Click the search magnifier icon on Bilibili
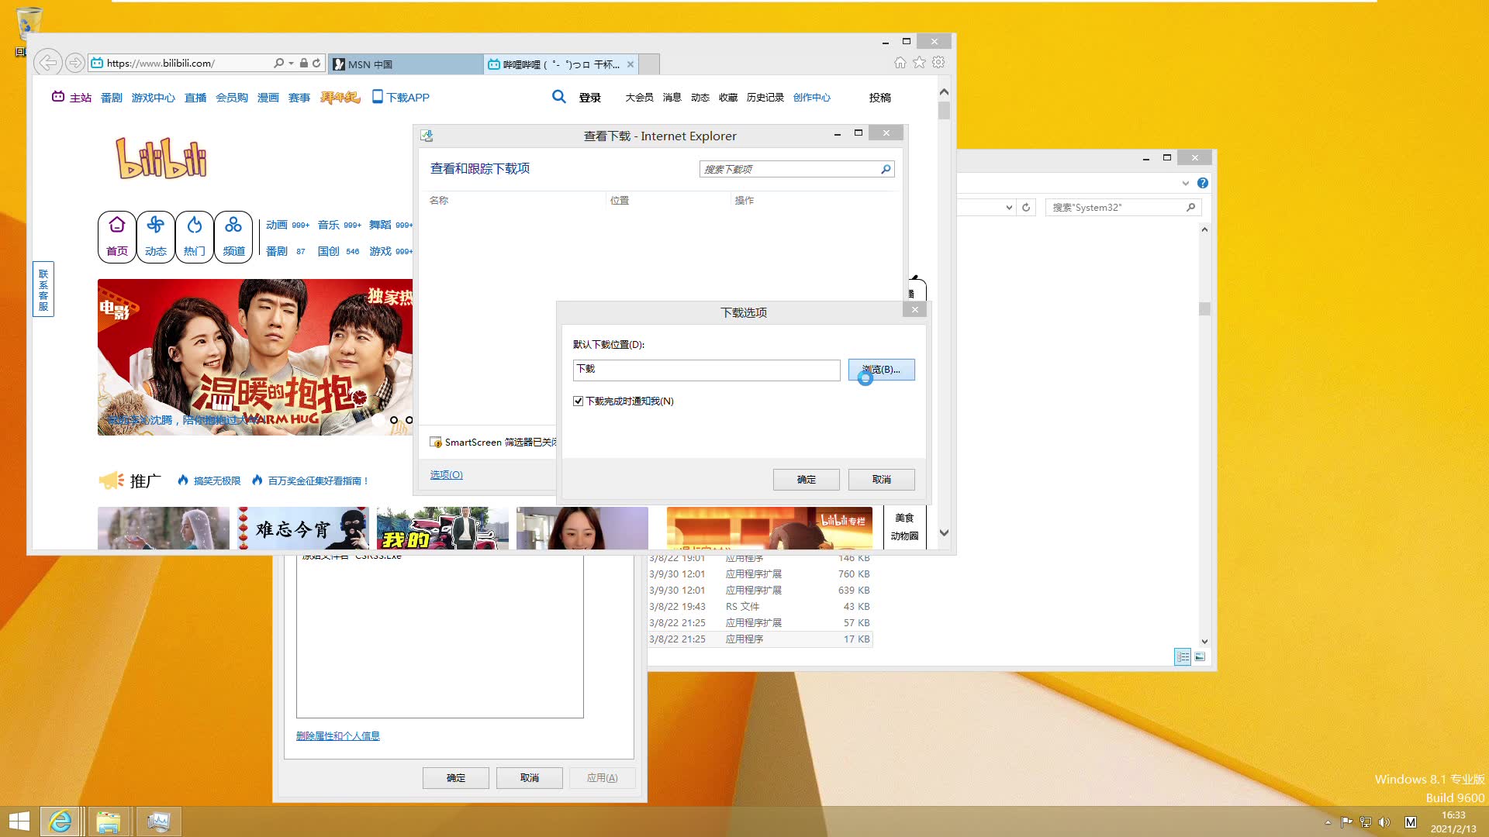The width and height of the screenshot is (1489, 837). (558, 95)
